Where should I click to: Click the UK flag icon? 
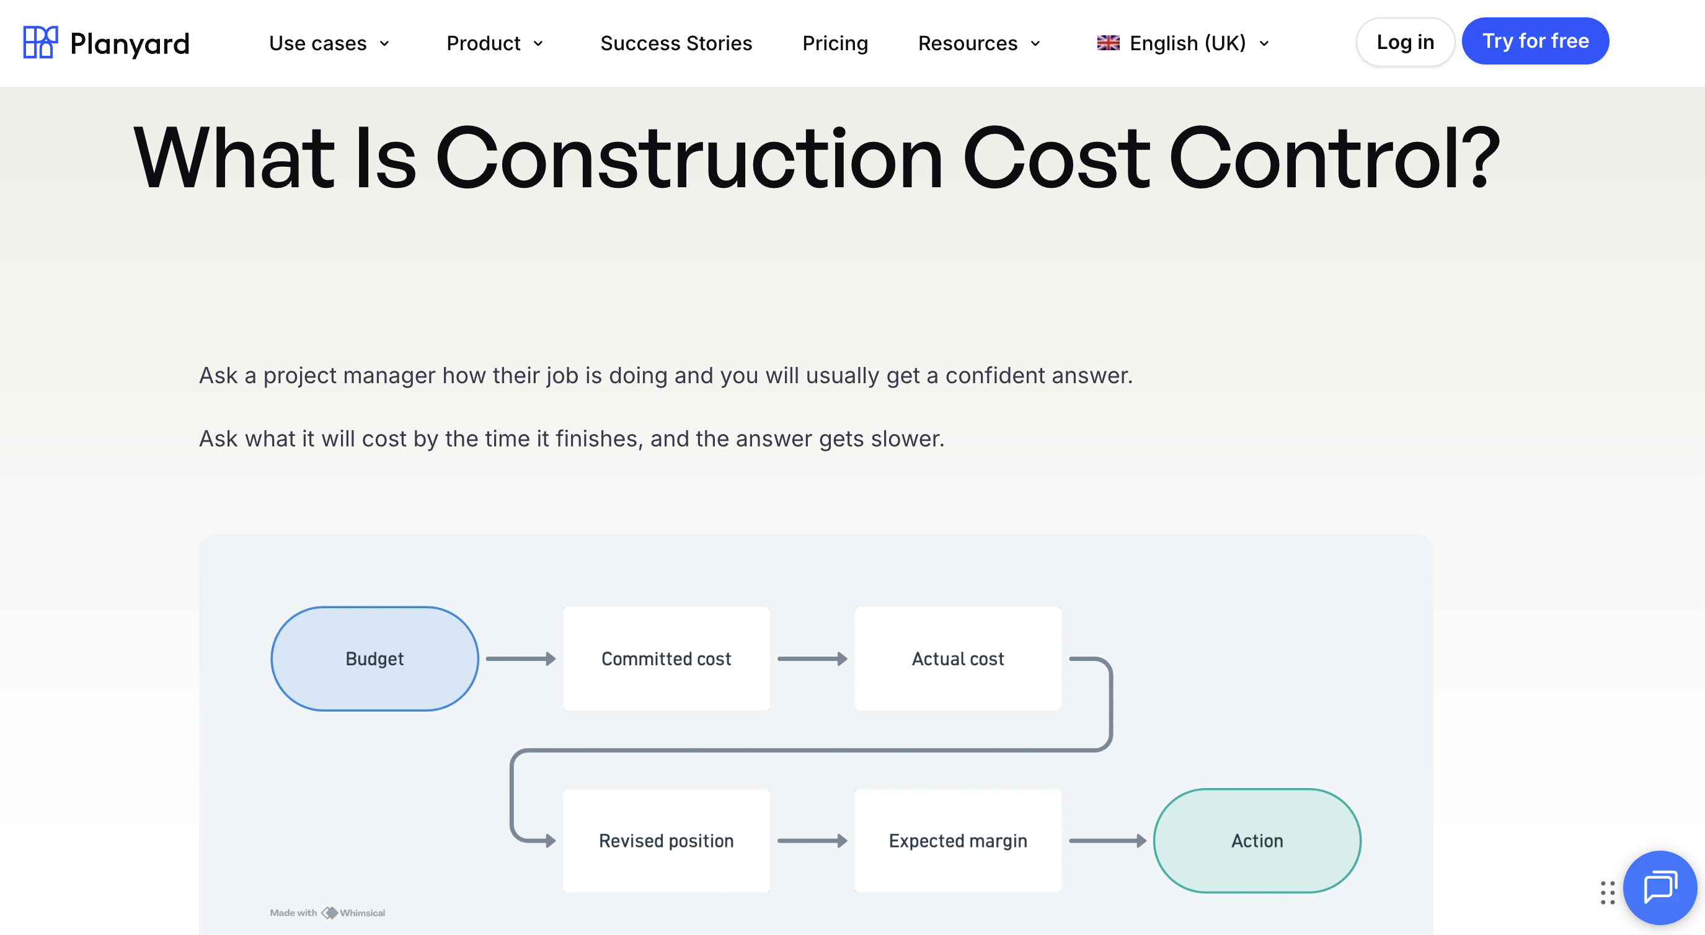[1108, 43]
